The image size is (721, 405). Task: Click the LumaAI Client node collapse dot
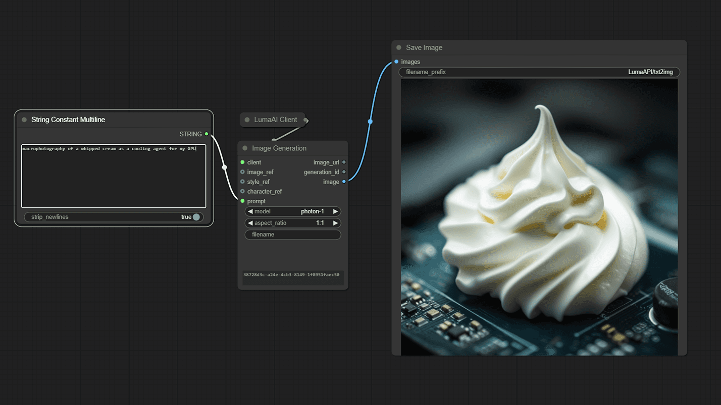point(247,120)
